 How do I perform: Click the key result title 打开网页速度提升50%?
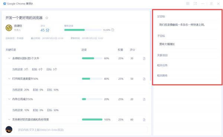tap(25, 79)
